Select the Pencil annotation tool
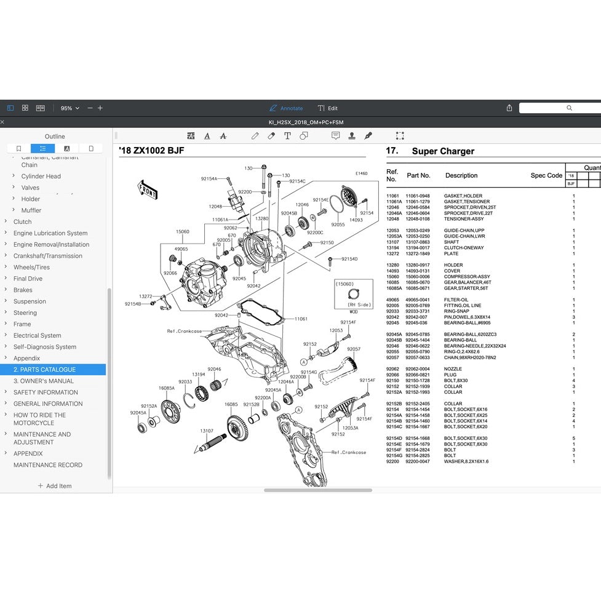The width and height of the screenshot is (601, 601). point(255,137)
